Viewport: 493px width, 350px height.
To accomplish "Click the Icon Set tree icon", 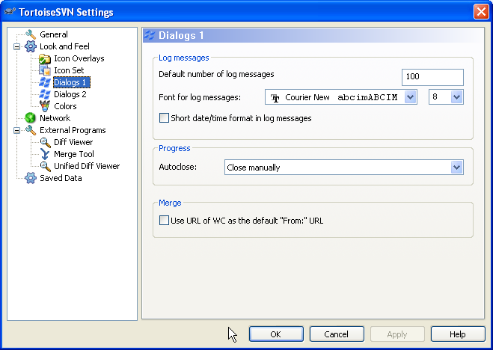I will 45,70.
